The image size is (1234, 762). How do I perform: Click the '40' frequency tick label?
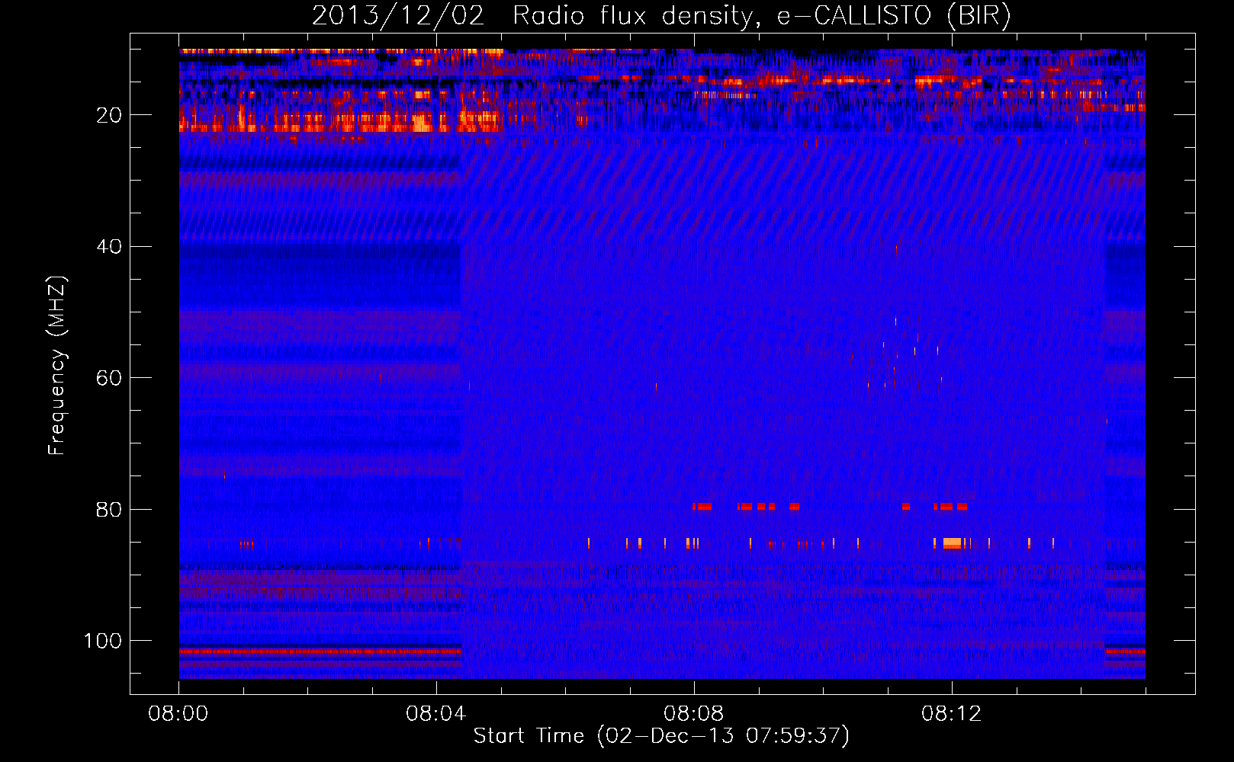point(110,246)
